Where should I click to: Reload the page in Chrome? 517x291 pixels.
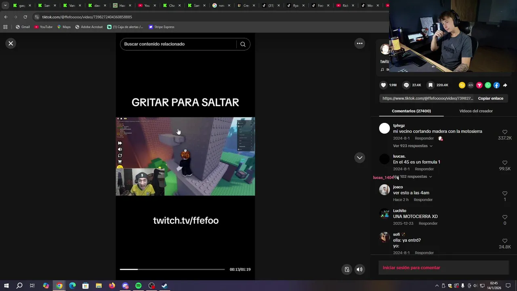(25, 17)
